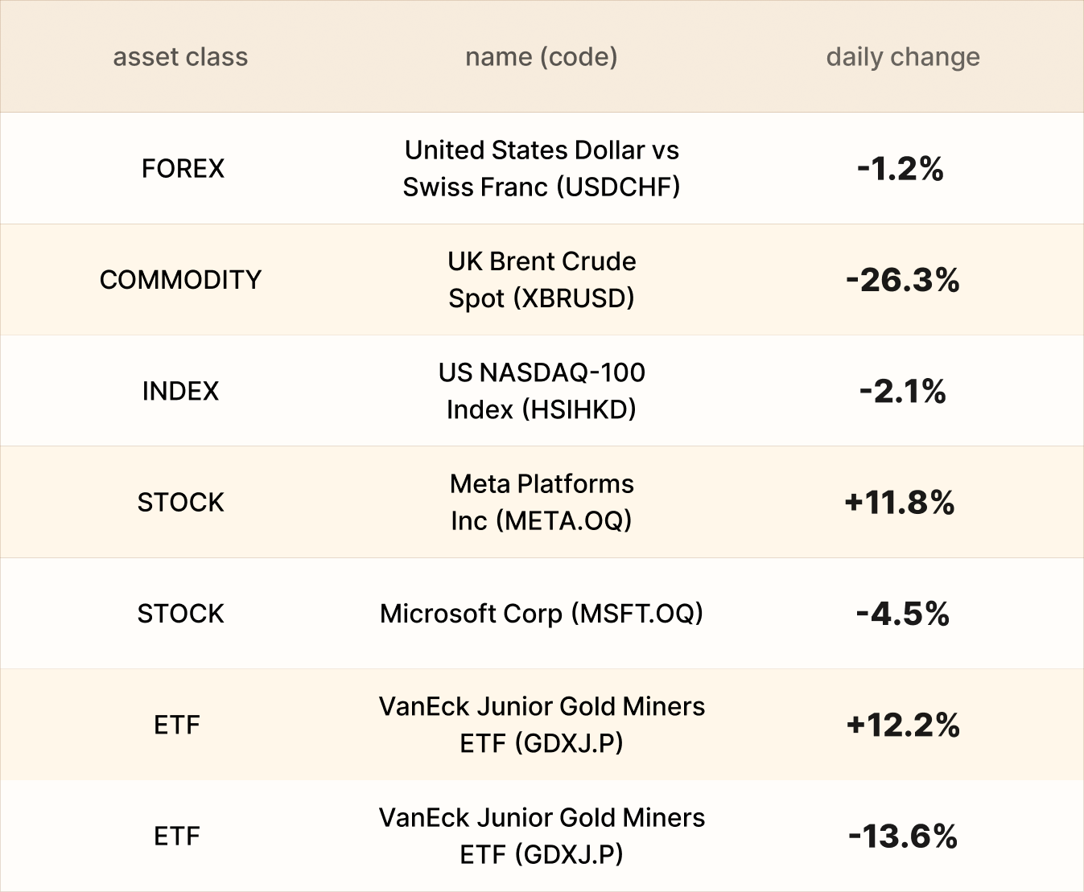The height and width of the screenshot is (892, 1084).
Task: Select the COMMODITY asset class cell
Action: coord(180,279)
